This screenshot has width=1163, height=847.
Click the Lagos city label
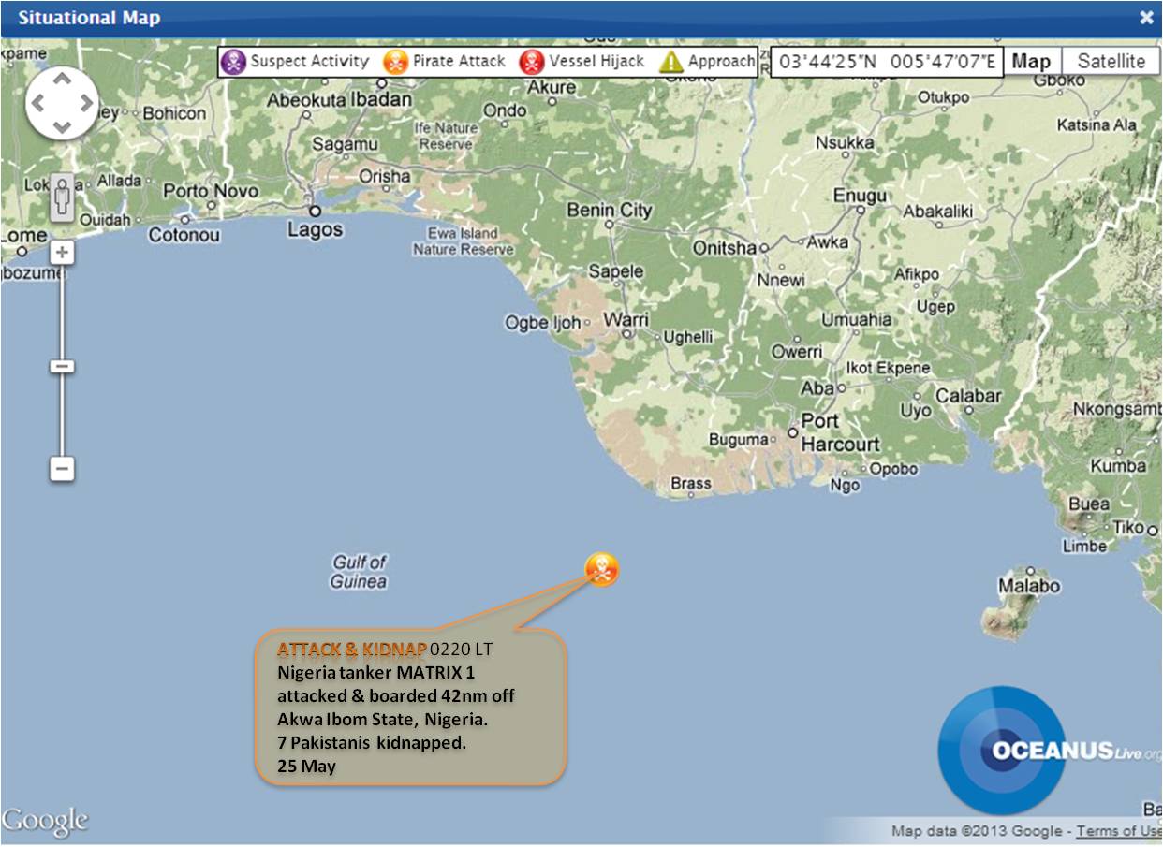pos(315,229)
